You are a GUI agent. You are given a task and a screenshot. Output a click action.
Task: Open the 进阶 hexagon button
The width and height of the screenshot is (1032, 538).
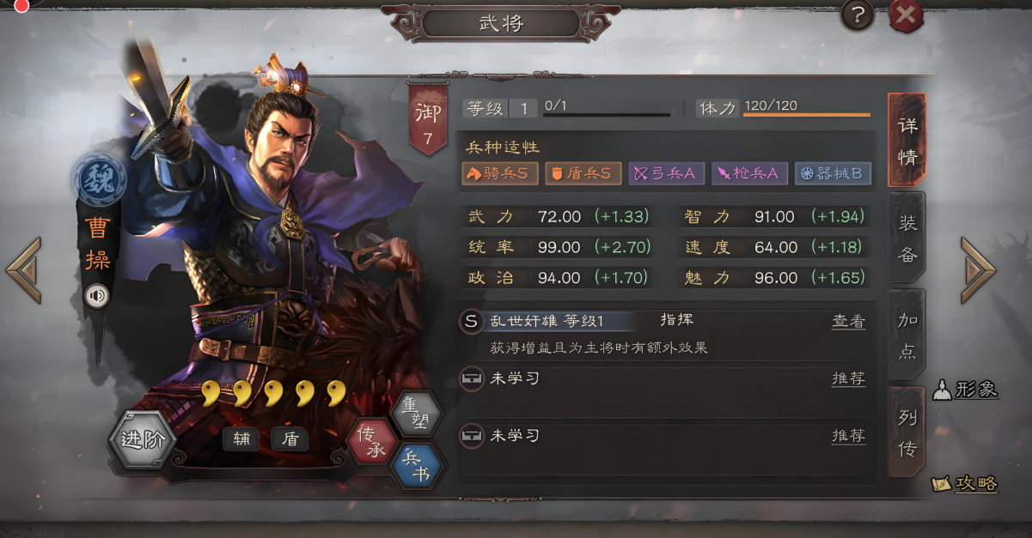coord(142,440)
